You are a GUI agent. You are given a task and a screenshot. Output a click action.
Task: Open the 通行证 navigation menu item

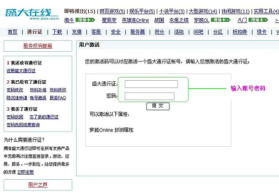tap(34, 32)
